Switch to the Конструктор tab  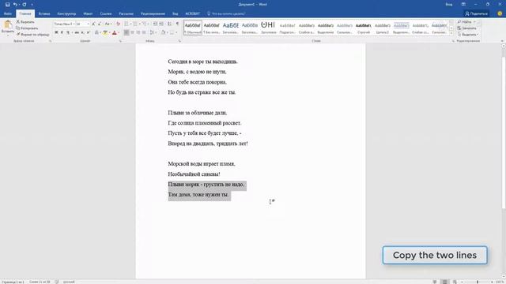click(x=66, y=13)
